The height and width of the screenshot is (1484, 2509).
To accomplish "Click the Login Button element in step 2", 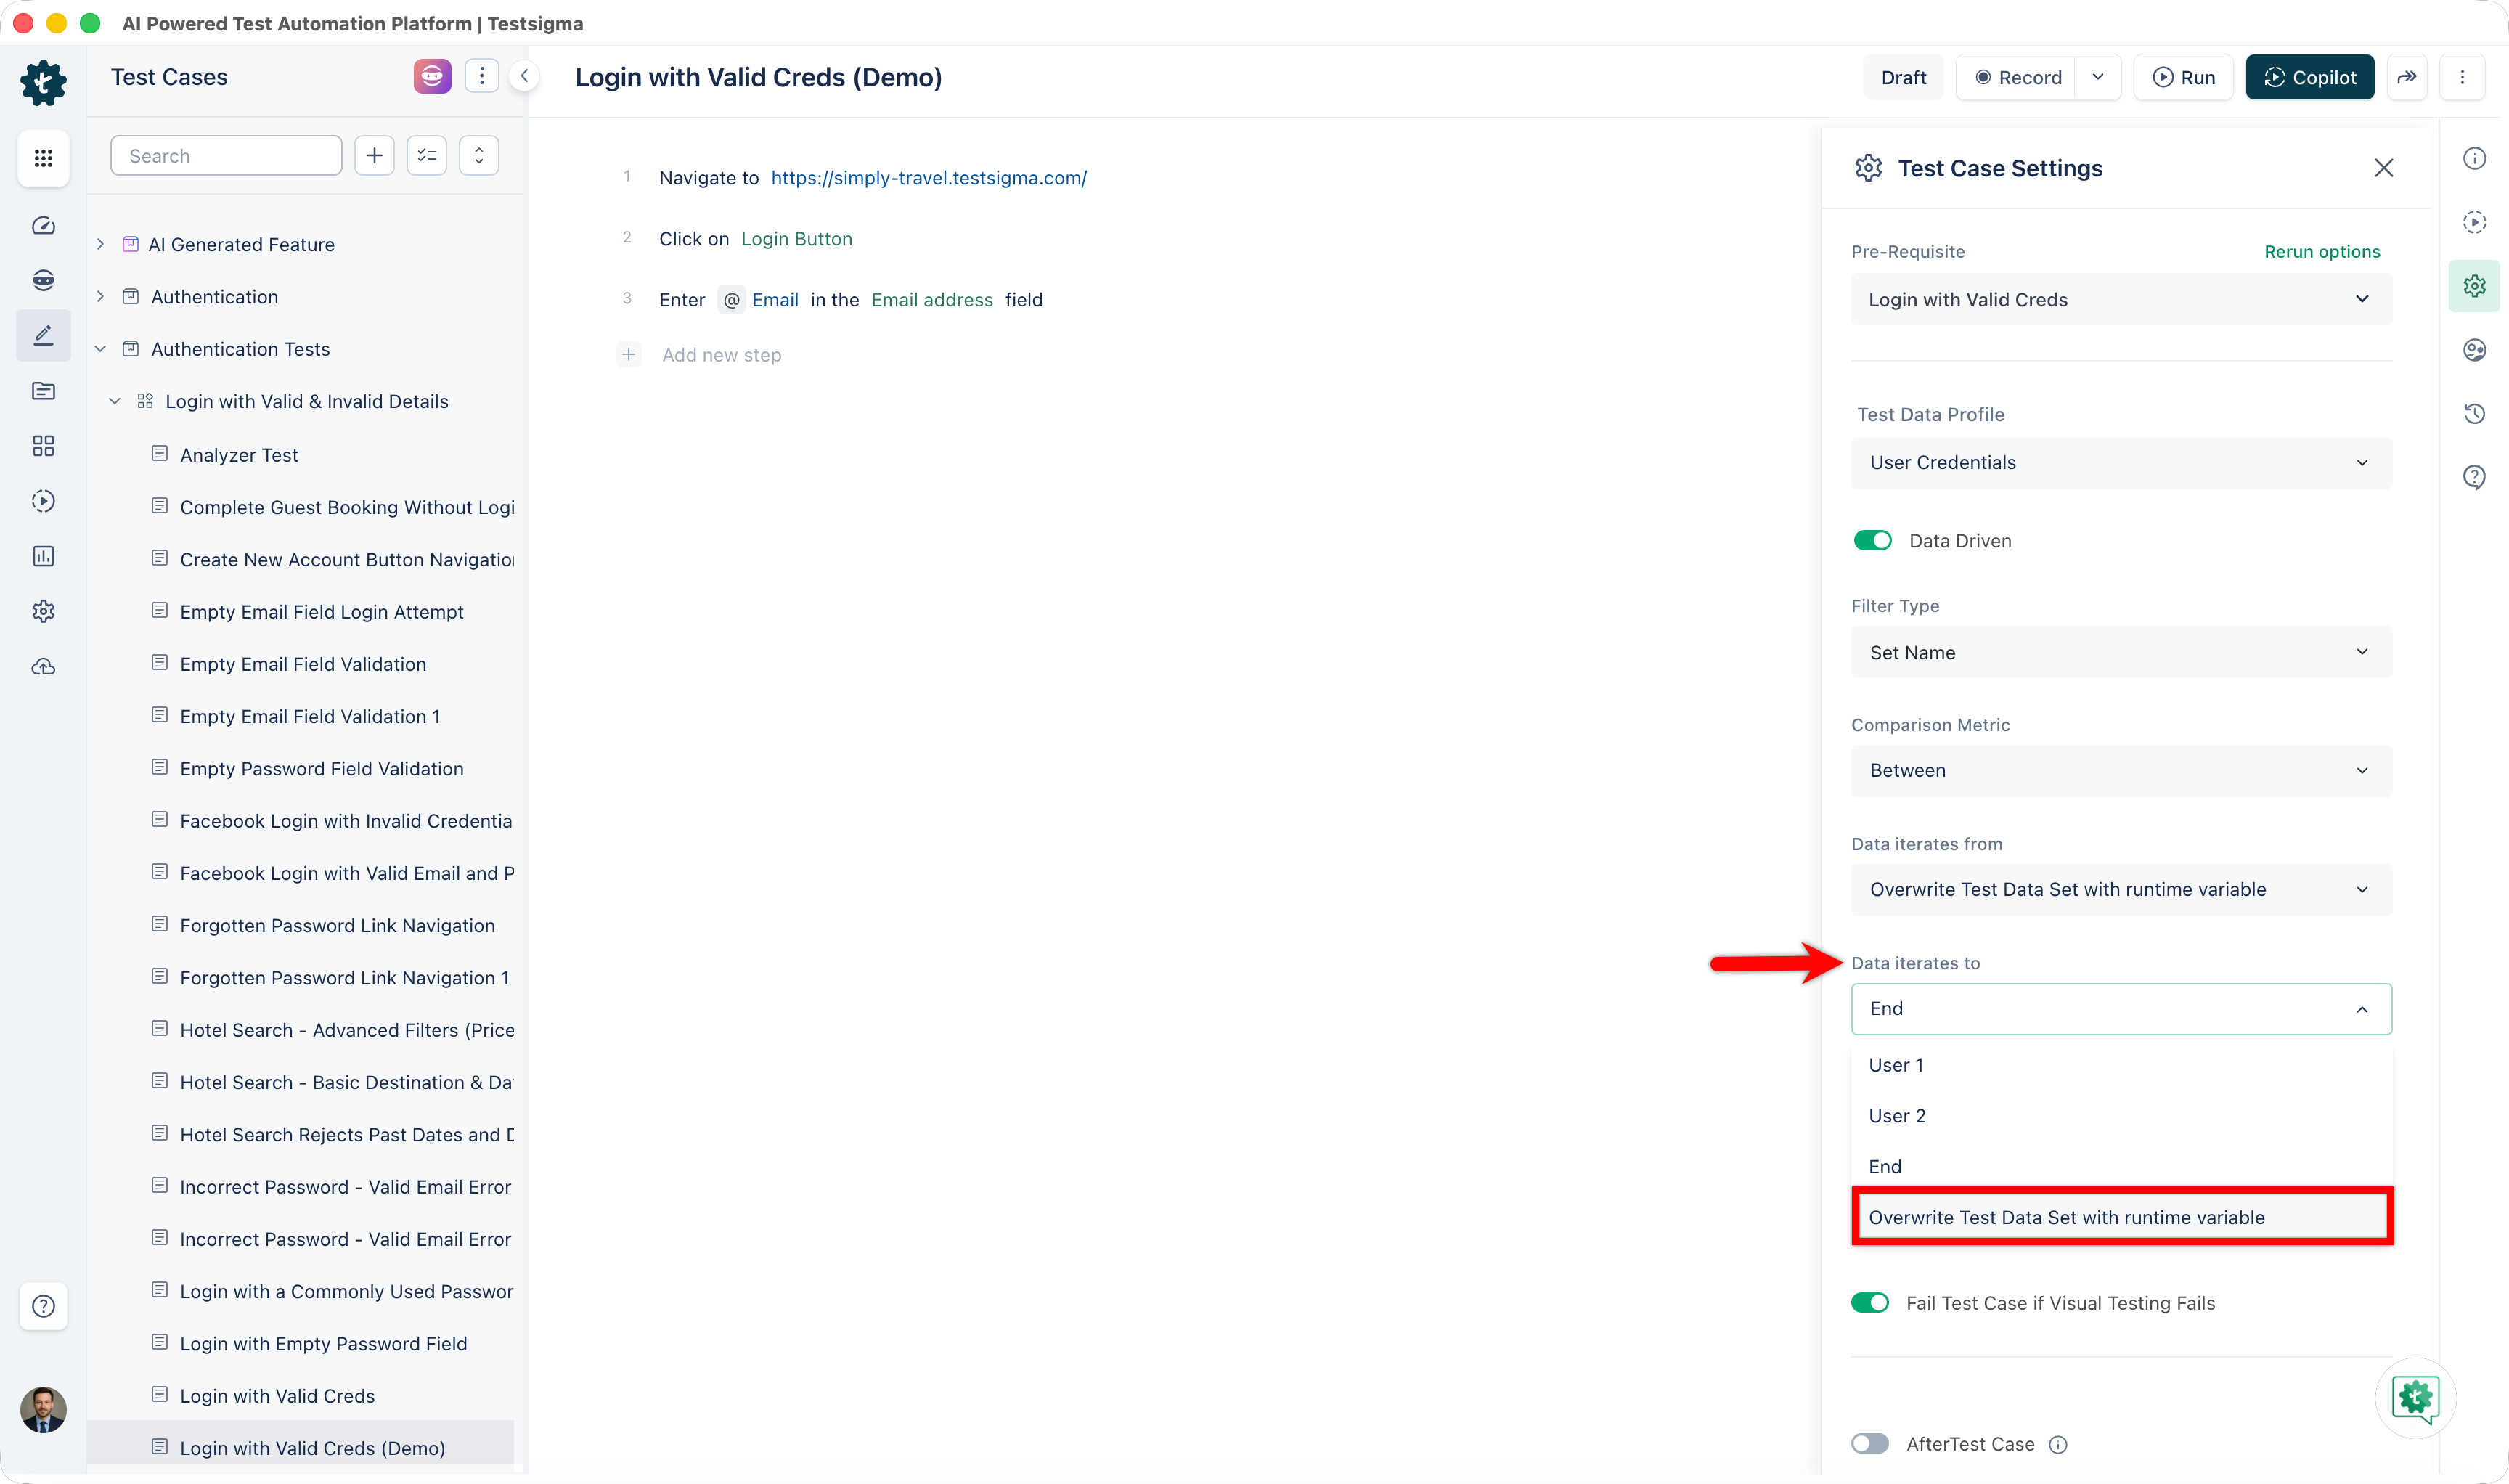I will pos(796,239).
